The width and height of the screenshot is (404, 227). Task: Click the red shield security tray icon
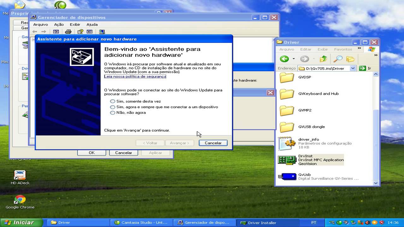point(382,223)
